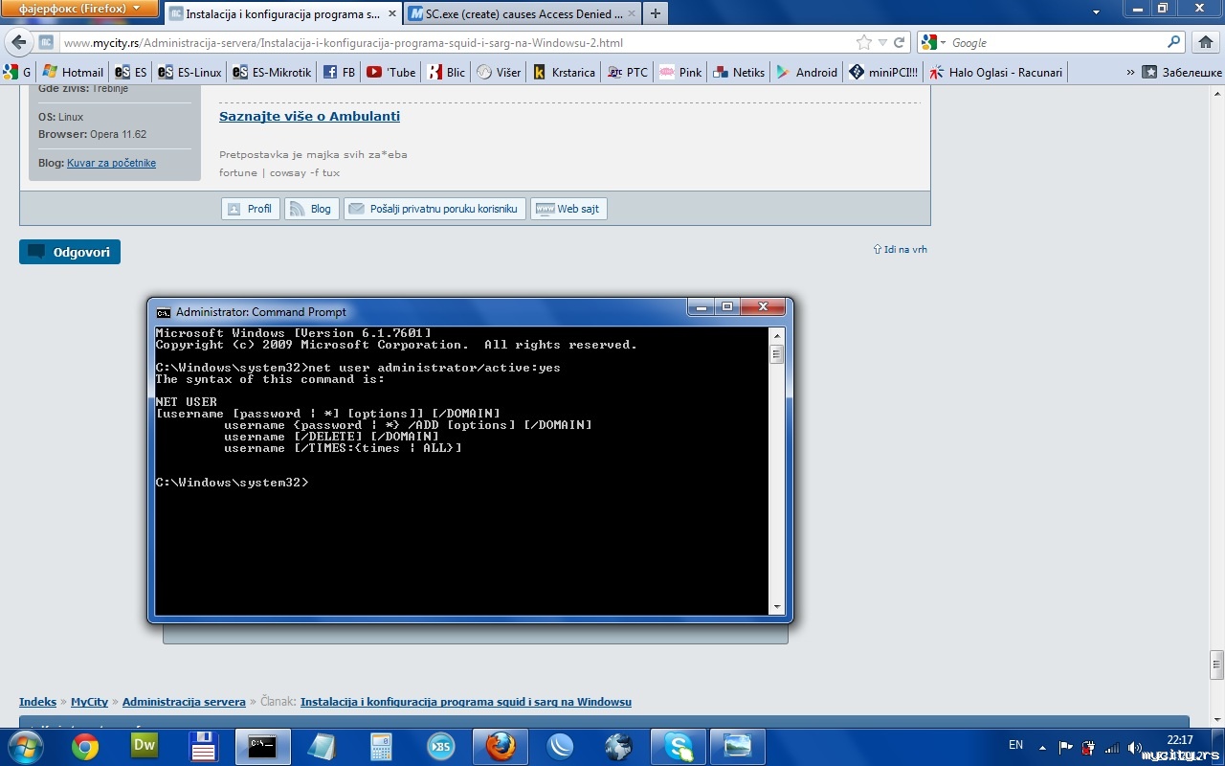1225x766 pixels.
Task: Open the clock showing 22:17
Action: (x=1180, y=740)
